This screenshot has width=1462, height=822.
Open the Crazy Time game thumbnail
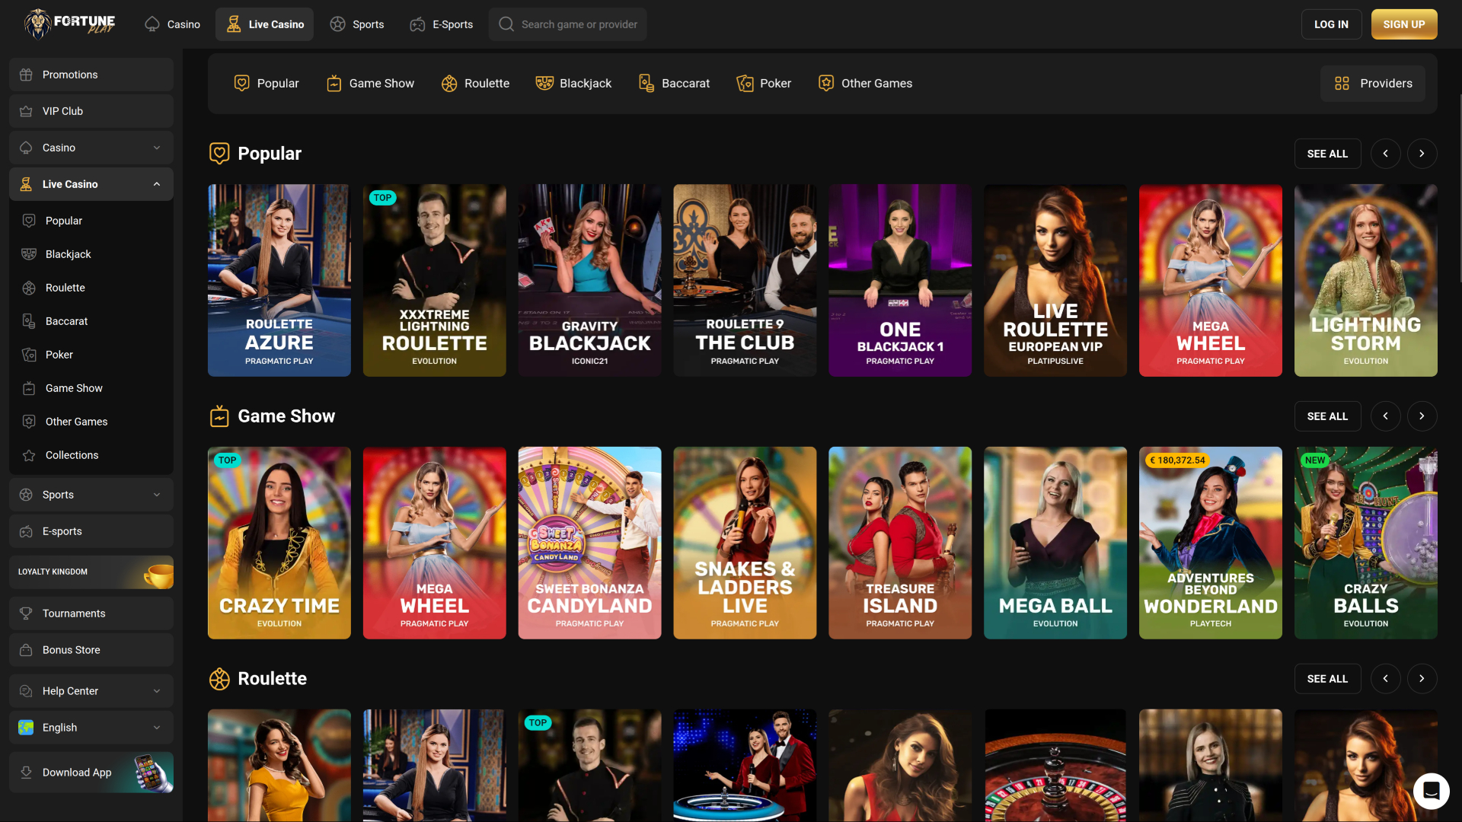click(x=279, y=543)
